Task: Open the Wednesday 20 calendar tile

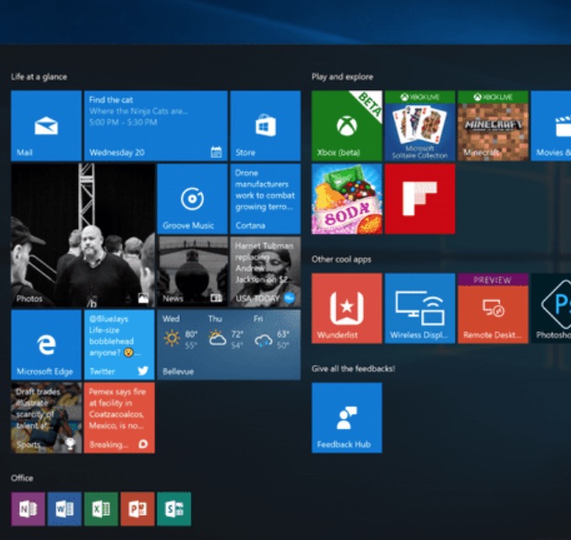Action: [155, 125]
